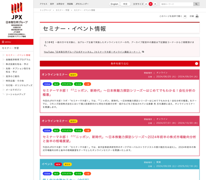This screenshot has width=206, height=180.
Task: Select small (小) font size
Action: coord(146,4)
